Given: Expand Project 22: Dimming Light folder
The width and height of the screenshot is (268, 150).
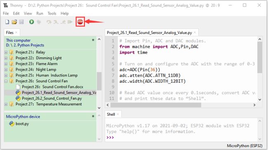Looking at the screenshot, I should coord(6,58).
